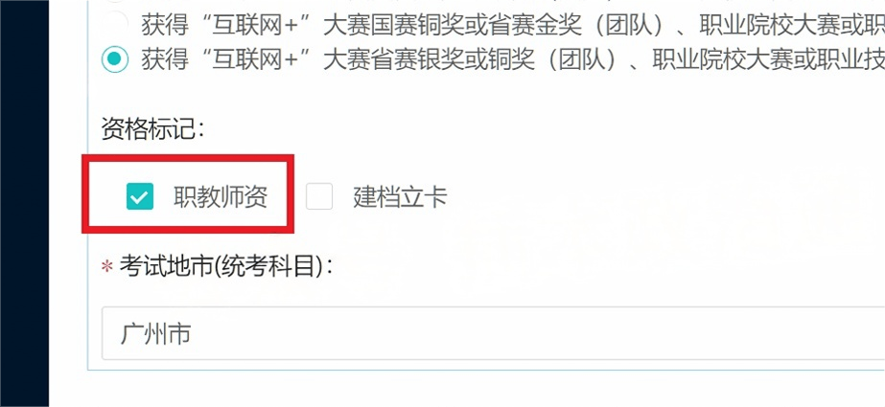Click the dark navy left sidebar

(x=24, y=203)
